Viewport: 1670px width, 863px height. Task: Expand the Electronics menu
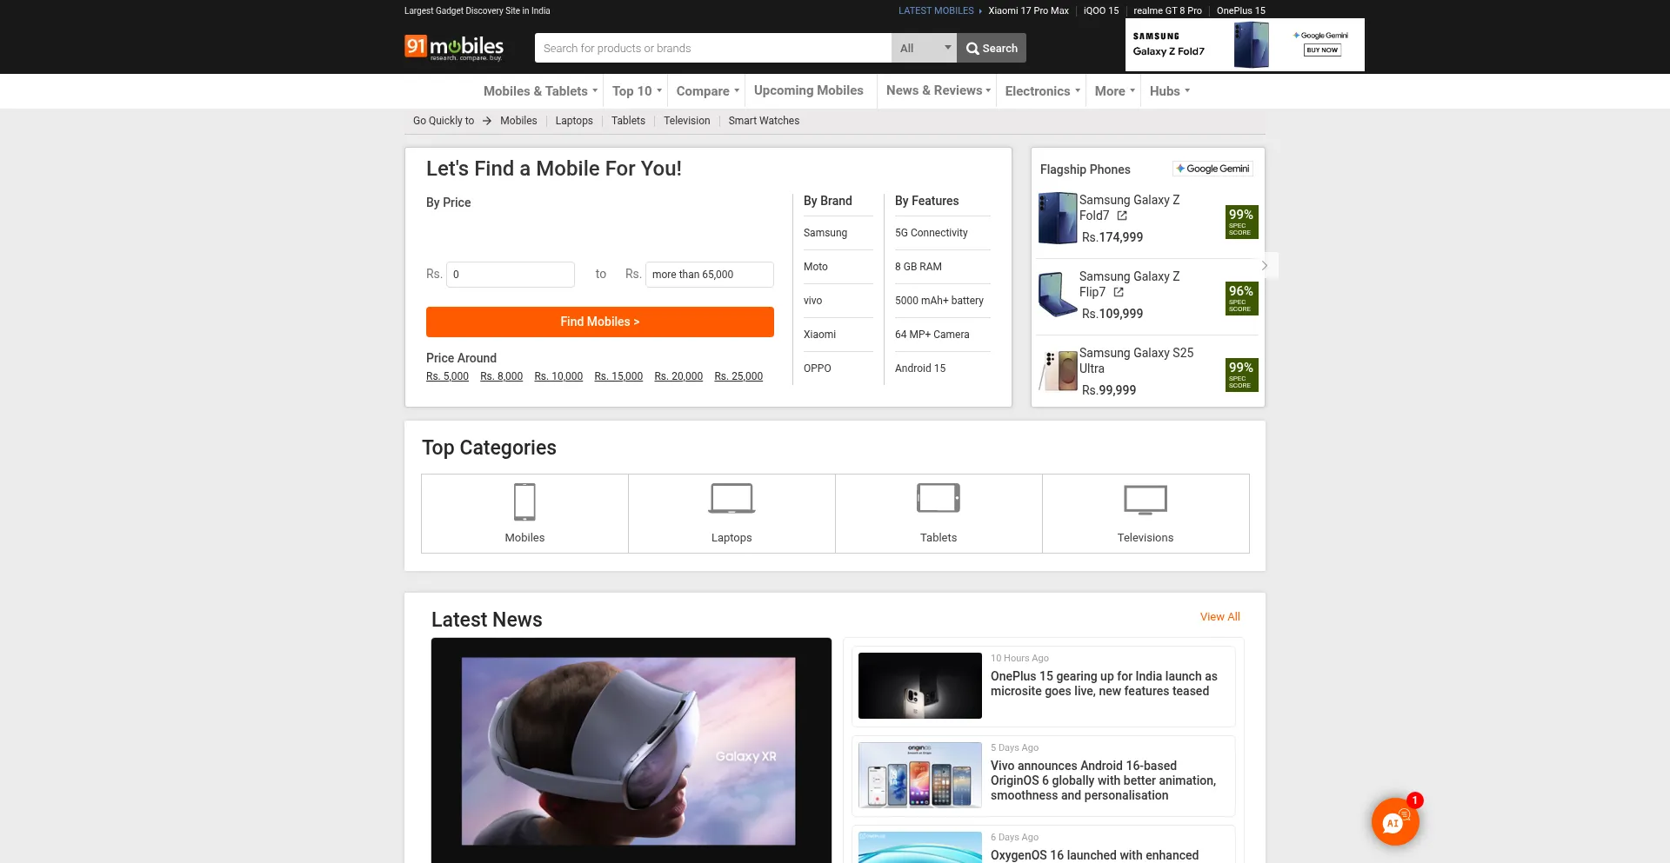tap(1042, 91)
